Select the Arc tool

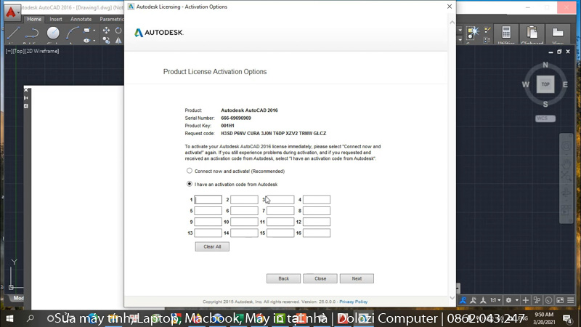point(74,33)
